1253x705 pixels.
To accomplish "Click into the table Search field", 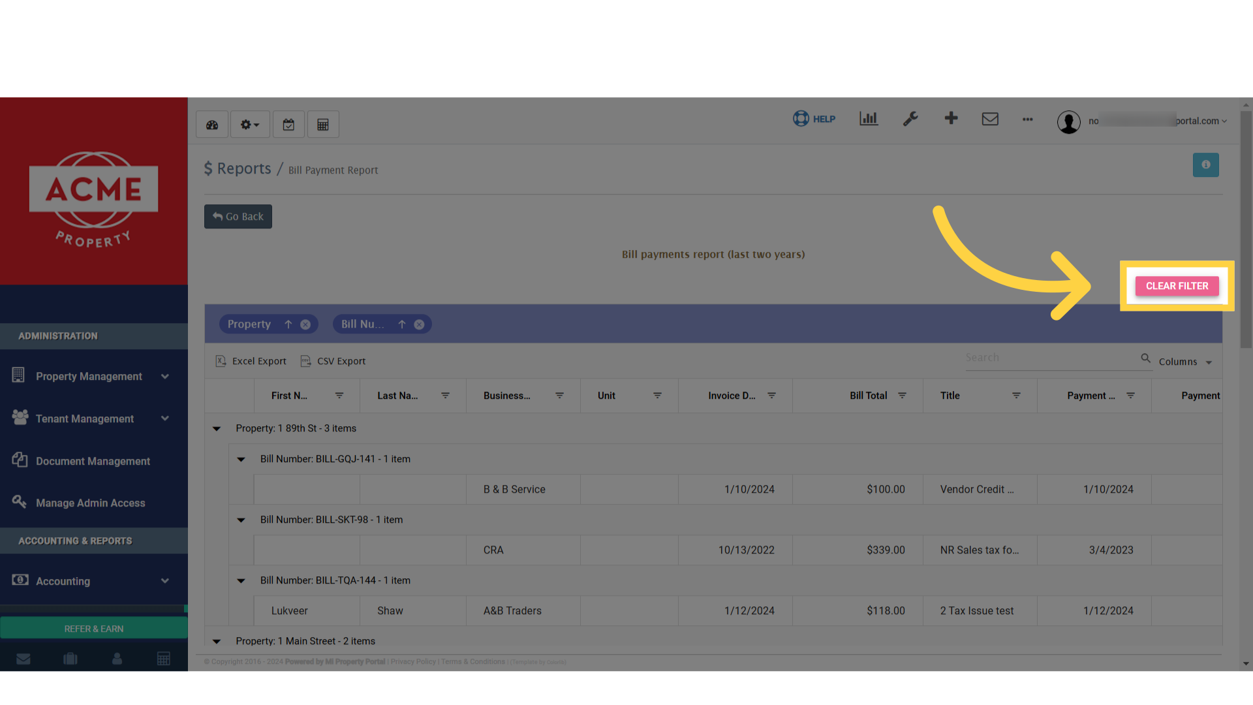I will [1051, 358].
